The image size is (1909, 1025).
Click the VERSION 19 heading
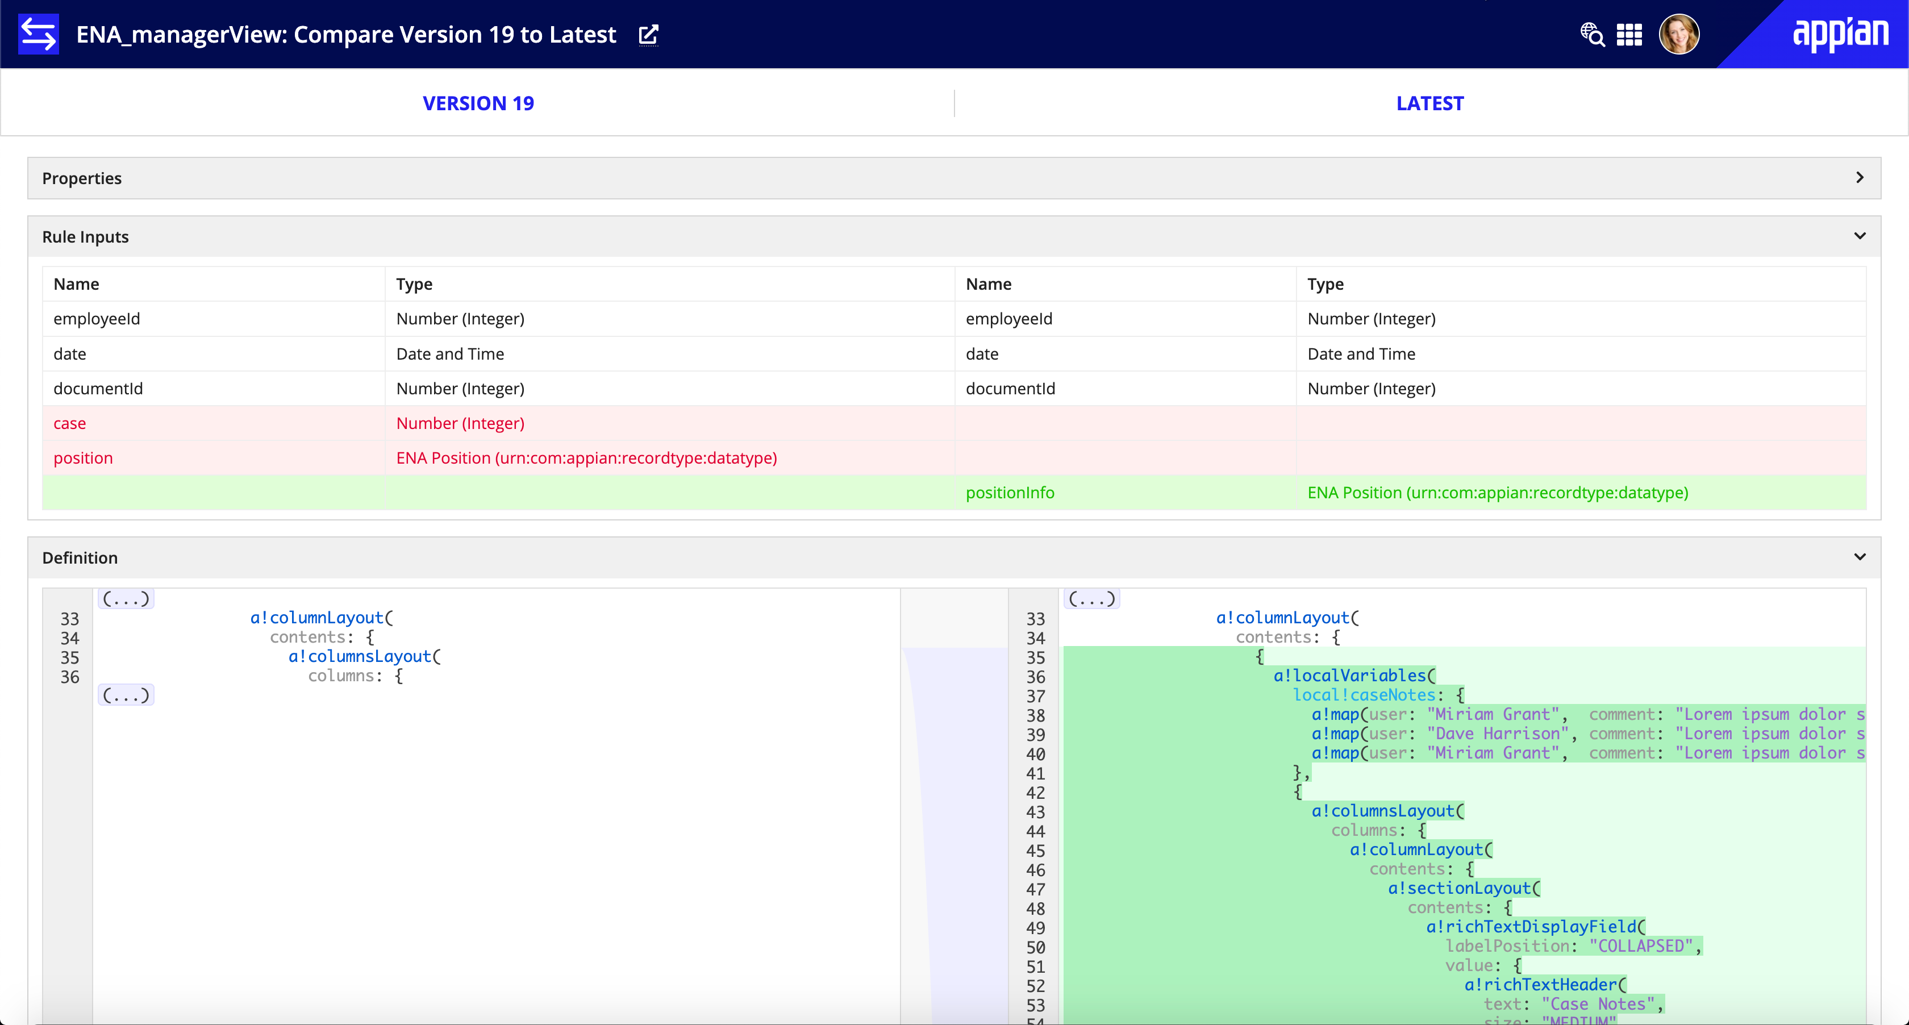[x=478, y=103]
